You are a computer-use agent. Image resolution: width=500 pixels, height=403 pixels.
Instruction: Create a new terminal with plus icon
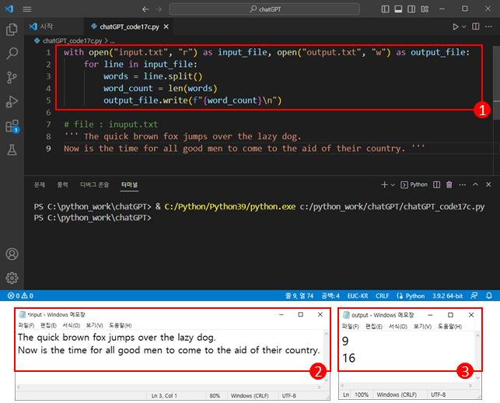click(385, 184)
